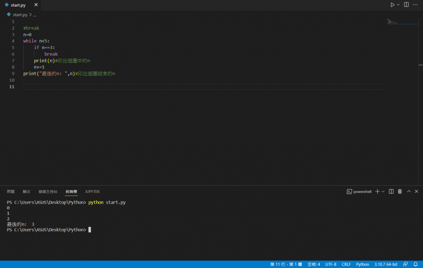Place cursor on empty line 11
The height and width of the screenshot is (268, 423).
tap(204, 87)
